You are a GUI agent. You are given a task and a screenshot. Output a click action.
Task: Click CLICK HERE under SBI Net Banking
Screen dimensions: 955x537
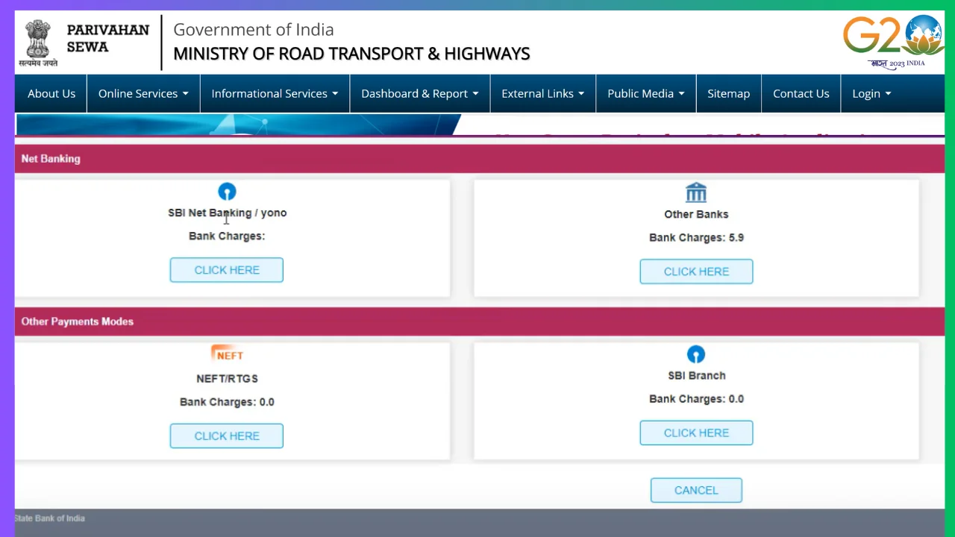[226, 269]
